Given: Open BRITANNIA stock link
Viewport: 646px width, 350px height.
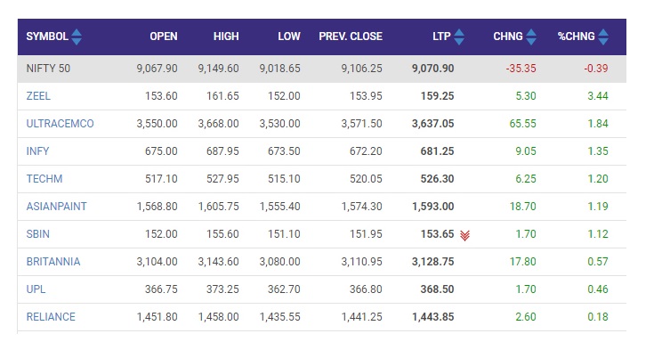Looking at the screenshot, I should point(53,262).
